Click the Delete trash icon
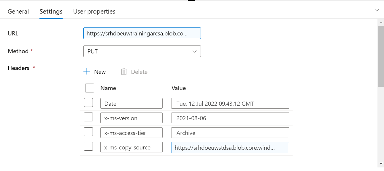The width and height of the screenshot is (384, 171). [x=124, y=71]
